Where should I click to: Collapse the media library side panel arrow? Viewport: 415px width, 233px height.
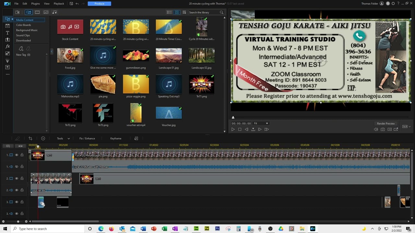(52, 52)
